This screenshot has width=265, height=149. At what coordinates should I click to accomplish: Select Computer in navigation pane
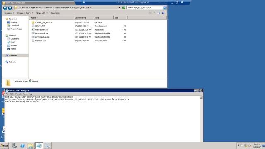13,55
